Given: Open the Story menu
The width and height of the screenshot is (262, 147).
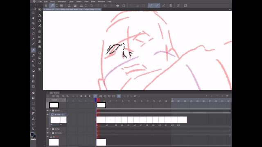Looking at the screenshot, I should coord(52,2).
